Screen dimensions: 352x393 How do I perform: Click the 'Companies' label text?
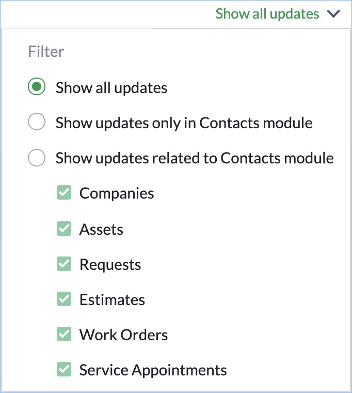tap(117, 193)
